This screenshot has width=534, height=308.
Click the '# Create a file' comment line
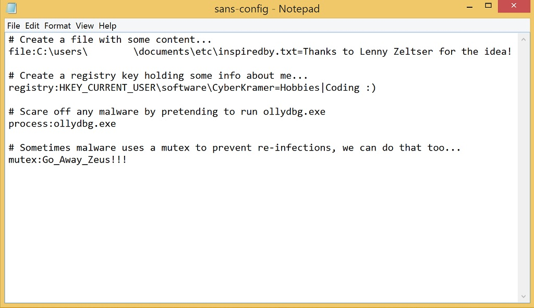[110, 40]
